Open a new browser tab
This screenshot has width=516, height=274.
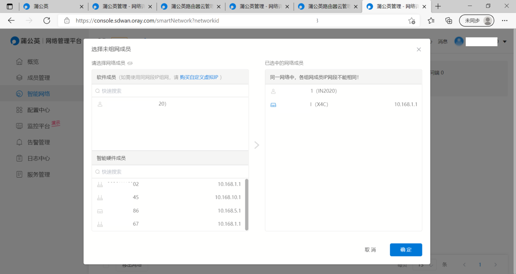pos(438,7)
